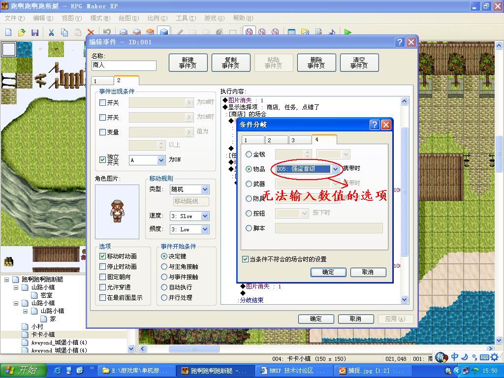Image resolution: width=504 pixels, height=378 pixels.
Task: Open the 文件(F) menu
Action: click(x=14, y=18)
